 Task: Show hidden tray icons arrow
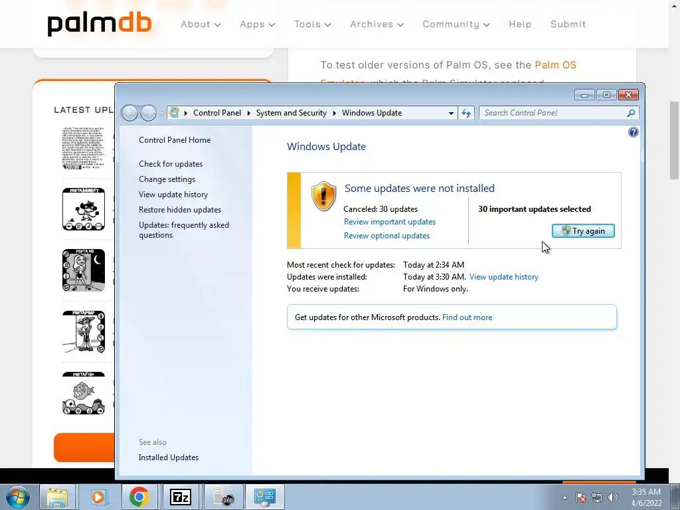point(564,497)
